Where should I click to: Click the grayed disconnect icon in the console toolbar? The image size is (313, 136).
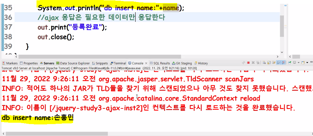(x=243, y=63)
